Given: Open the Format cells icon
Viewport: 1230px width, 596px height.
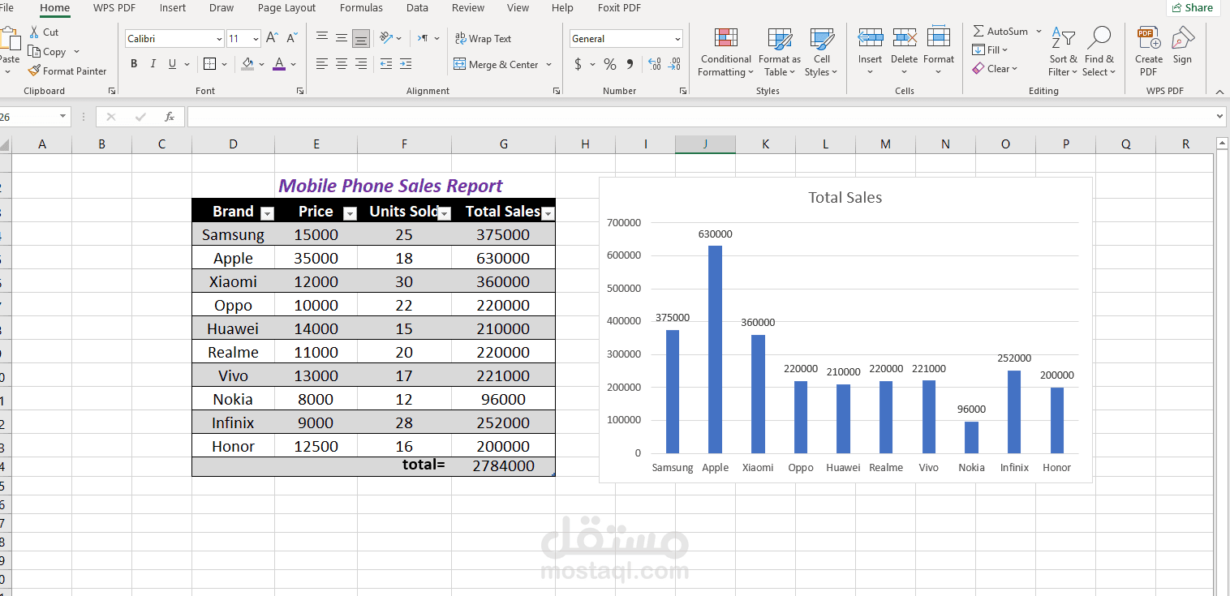Looking at the screenshot, I should point(939,37).
